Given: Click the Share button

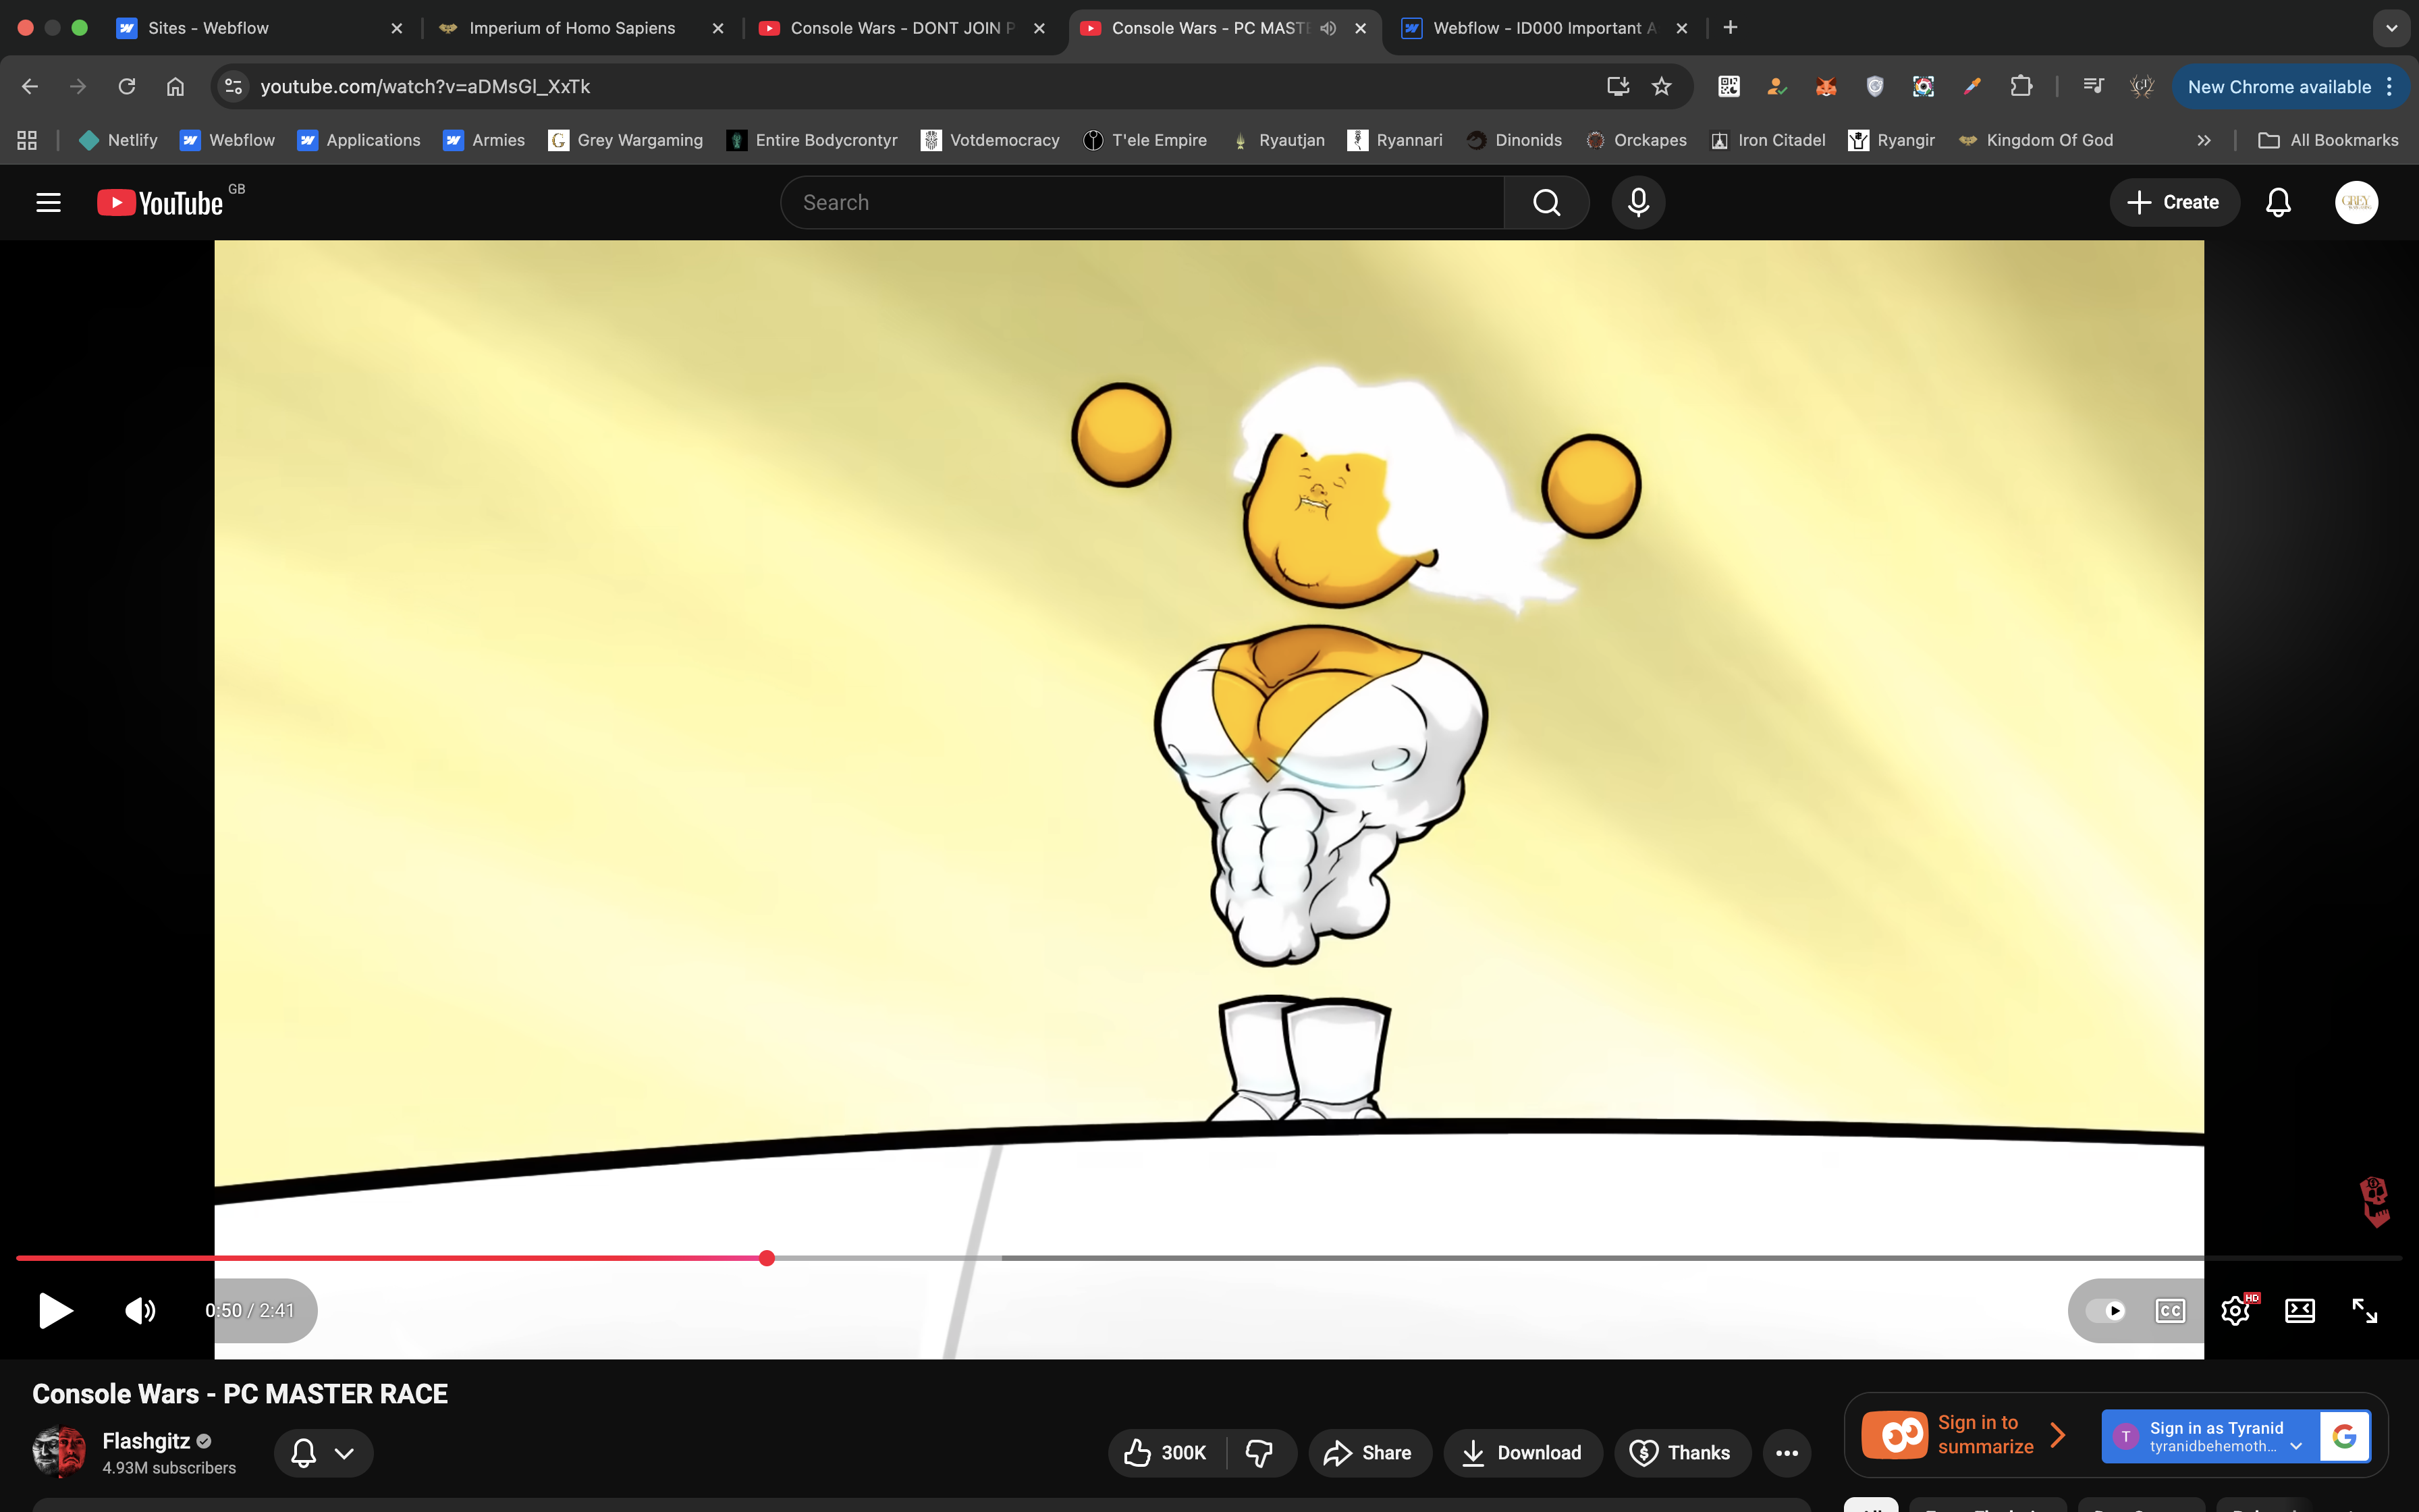Looking at the screenshot, I should 1368,1452.
